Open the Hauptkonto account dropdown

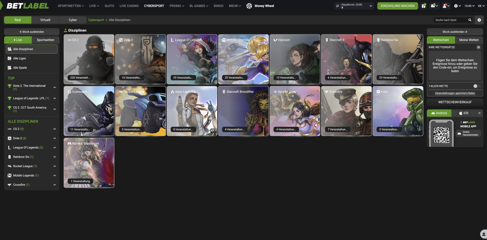[x=370, y=6]
